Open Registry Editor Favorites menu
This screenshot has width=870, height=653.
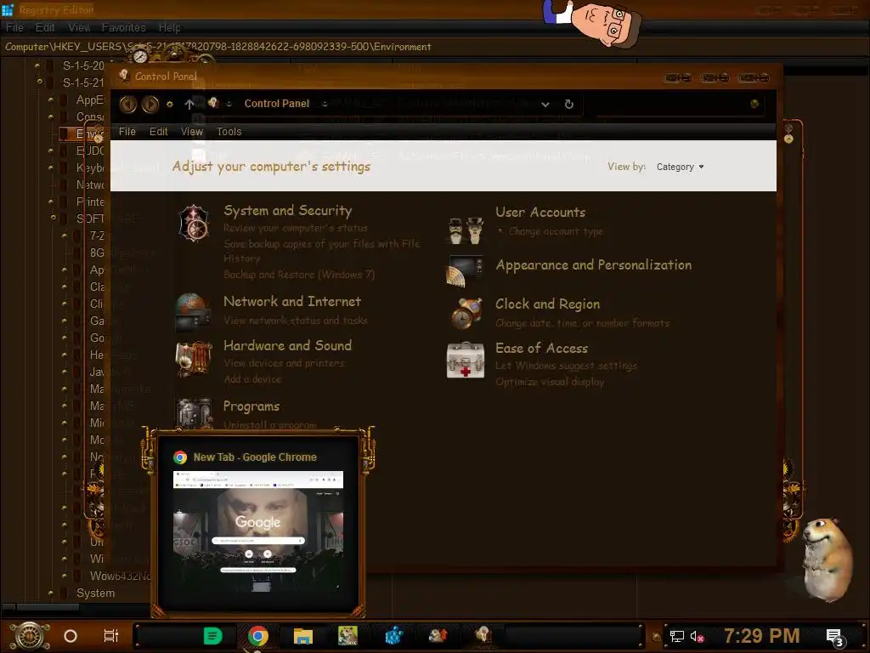coord(124,27)
